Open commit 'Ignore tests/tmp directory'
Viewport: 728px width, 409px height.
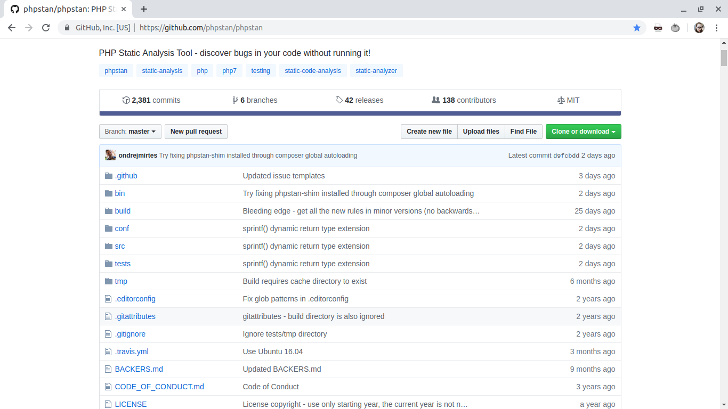click(285, 334)
